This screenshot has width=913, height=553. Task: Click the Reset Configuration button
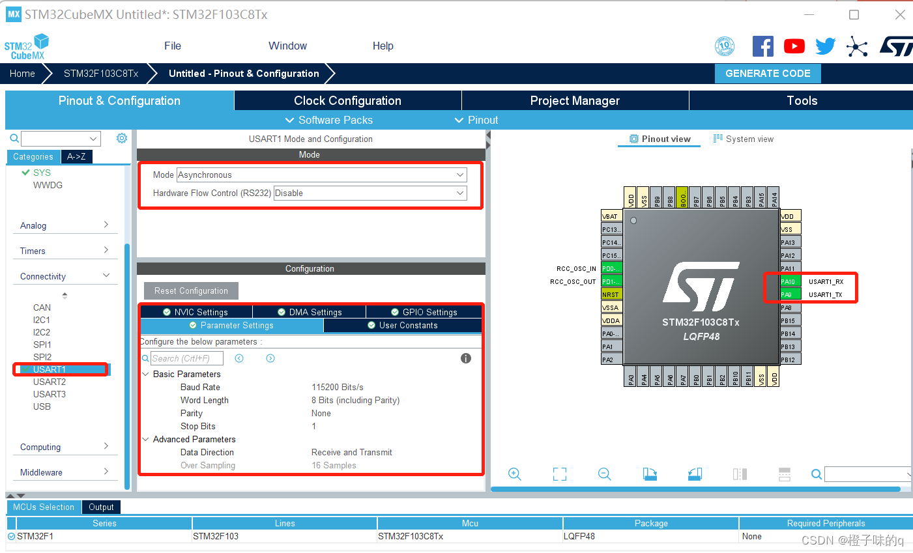[x=191, y=291]
